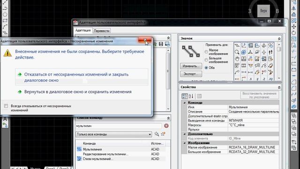Collapse the Значок panel
This screenshot has width=300, height=169.
tap(279, 38)
